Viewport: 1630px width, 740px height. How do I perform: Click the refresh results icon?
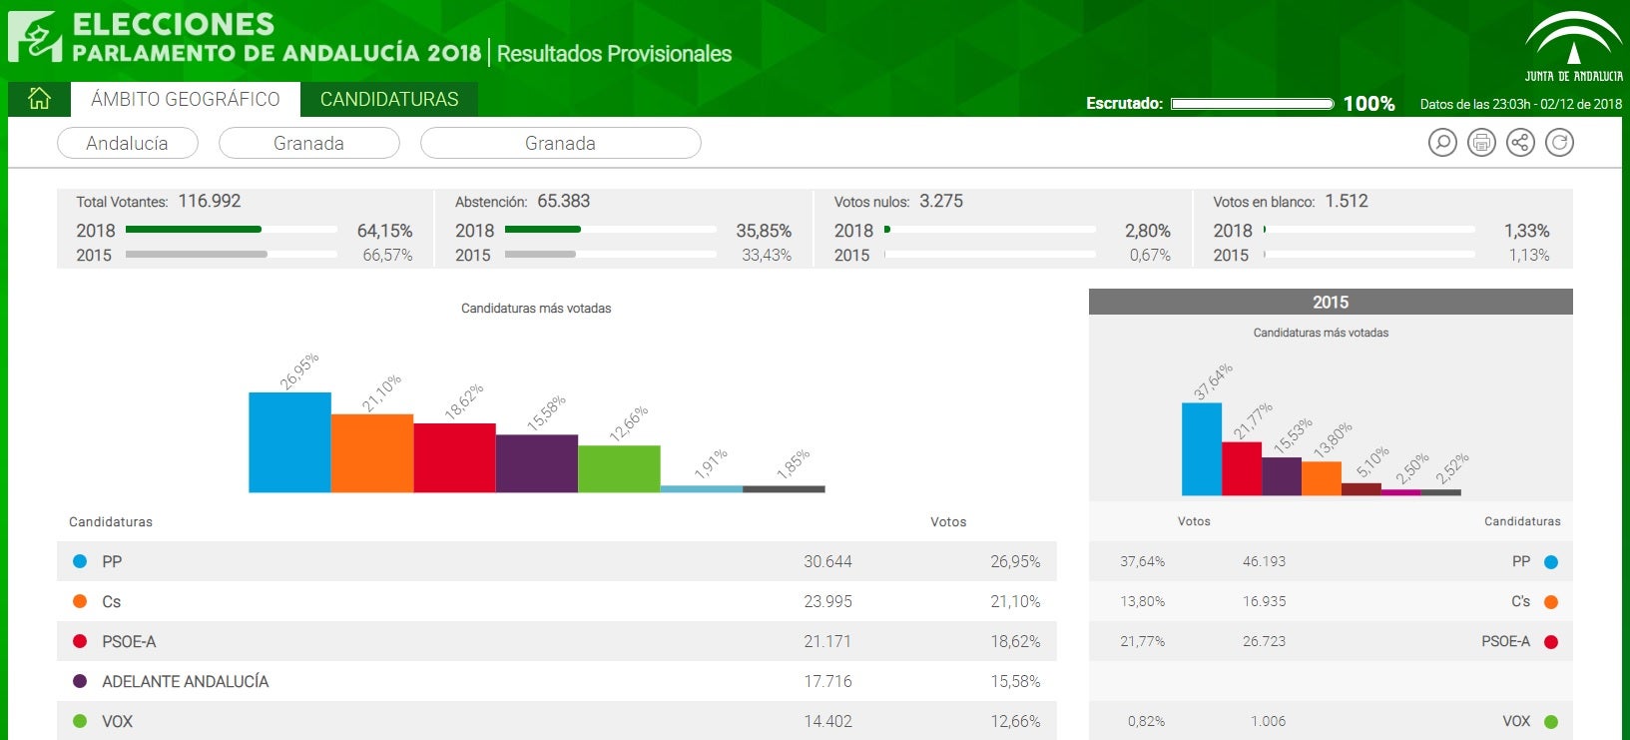pyautogui.click(x=1559, y=143)
